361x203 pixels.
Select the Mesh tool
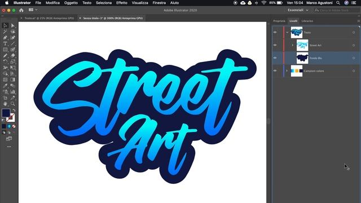[5, 80]
